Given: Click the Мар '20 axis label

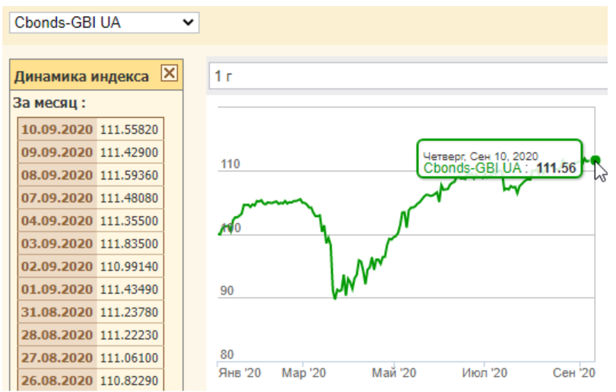Looking at the screenshot, I should [x=303, y=372].
